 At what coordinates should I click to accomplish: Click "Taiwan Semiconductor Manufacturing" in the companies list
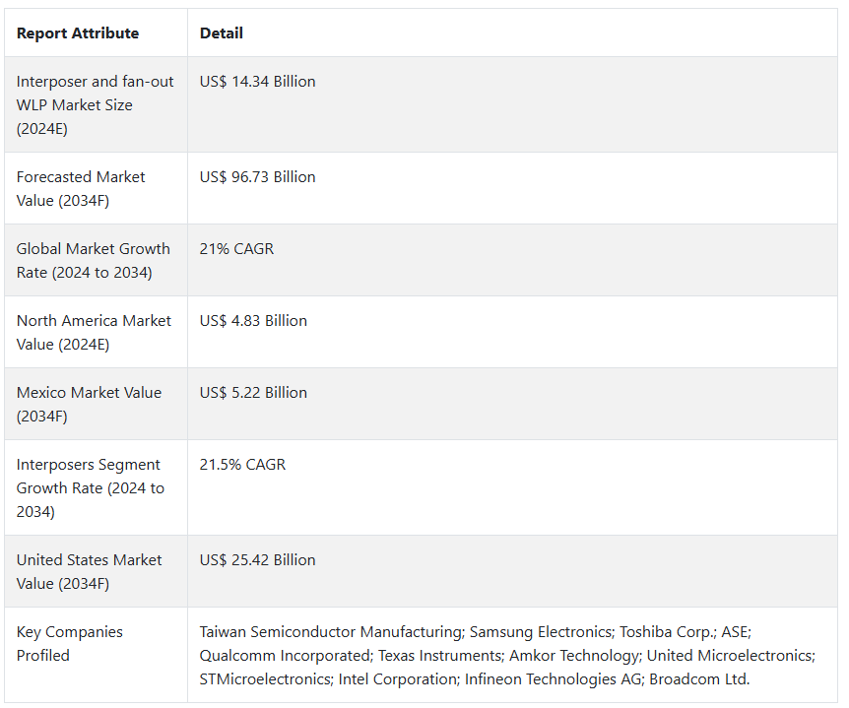click(x=330, y=632)
